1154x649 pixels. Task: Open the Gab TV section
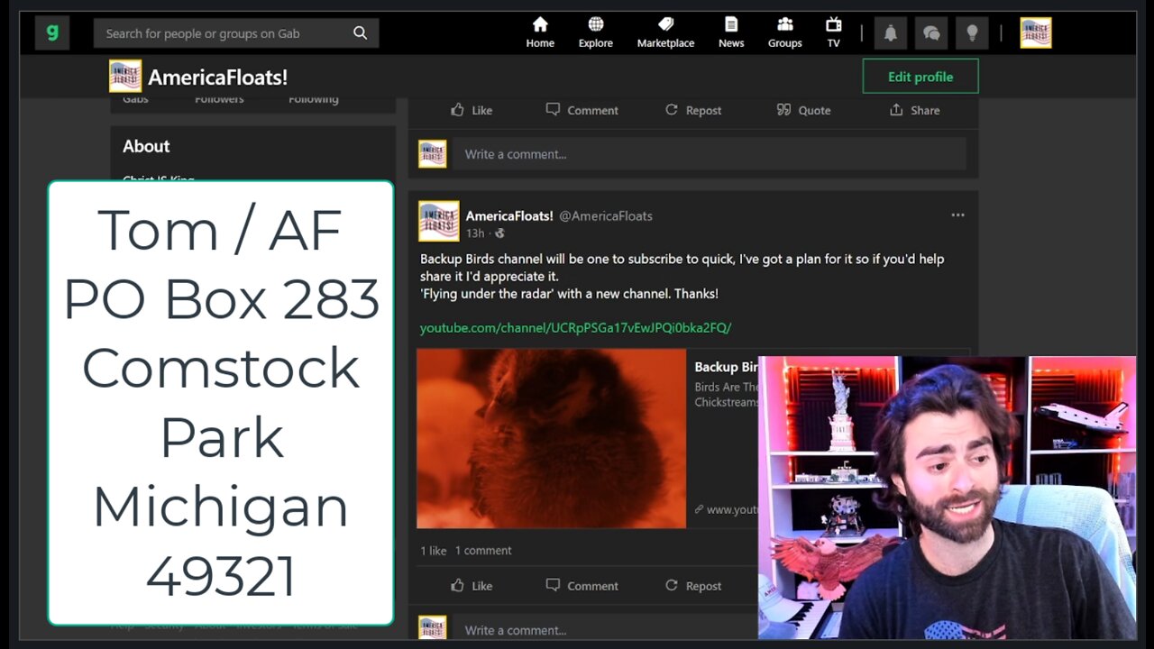click(x=834, y=33)
